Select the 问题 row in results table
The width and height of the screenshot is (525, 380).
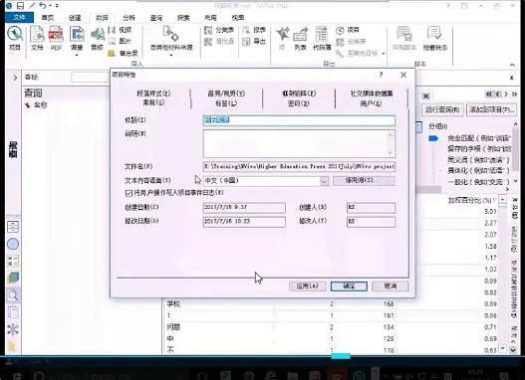click(279, 327)
